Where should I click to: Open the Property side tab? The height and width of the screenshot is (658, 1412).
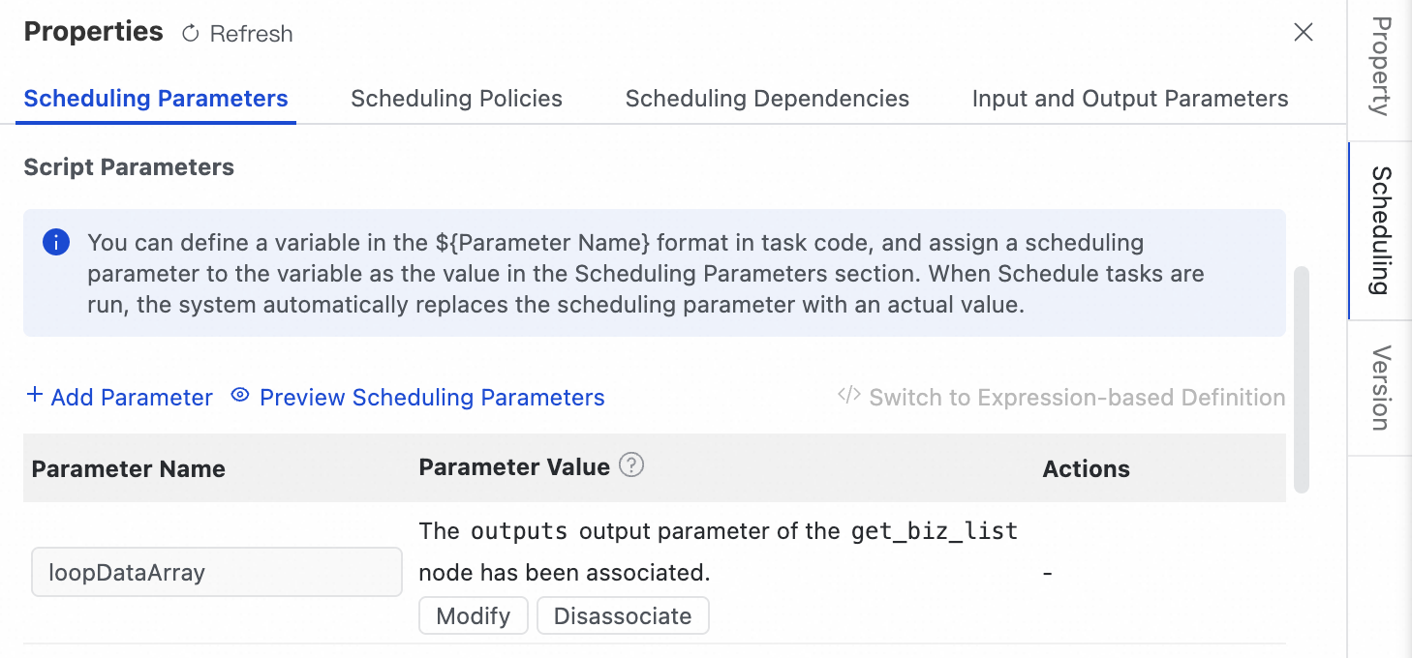coord(1381,66)
